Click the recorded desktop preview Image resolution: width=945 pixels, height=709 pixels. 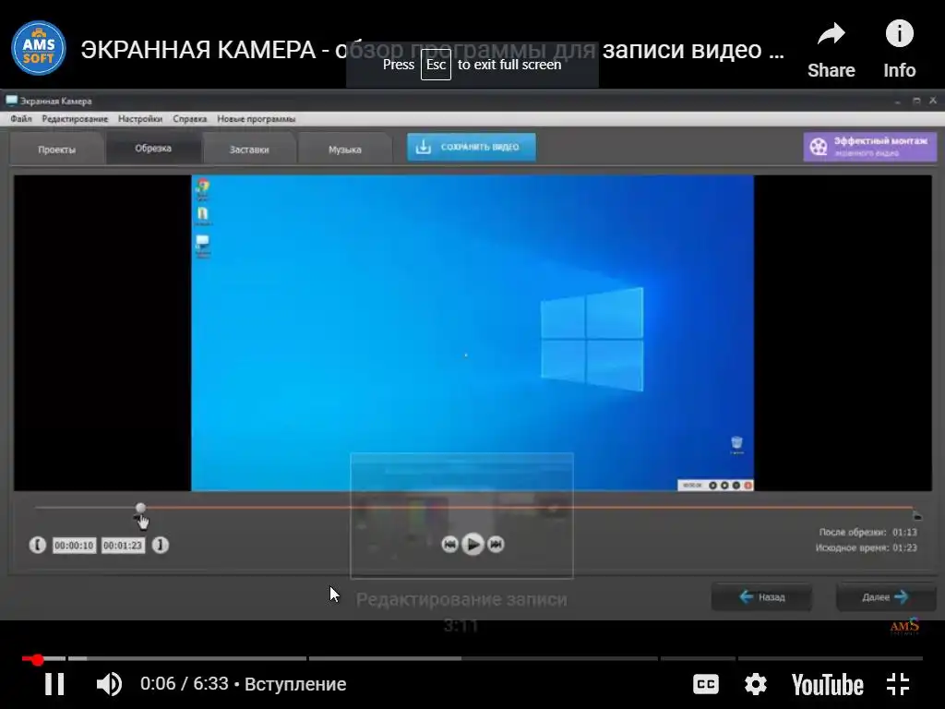tap(472, 332)
